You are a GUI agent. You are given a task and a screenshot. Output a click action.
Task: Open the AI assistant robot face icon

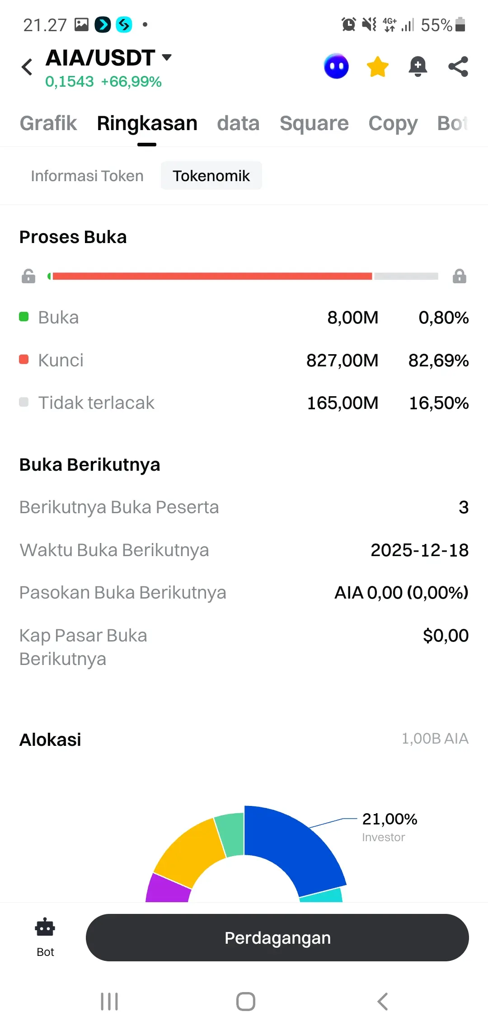[336, 67]
